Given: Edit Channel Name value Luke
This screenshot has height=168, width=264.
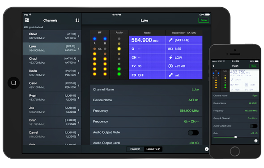Looking at the screenshot, I should pos(195,90).
